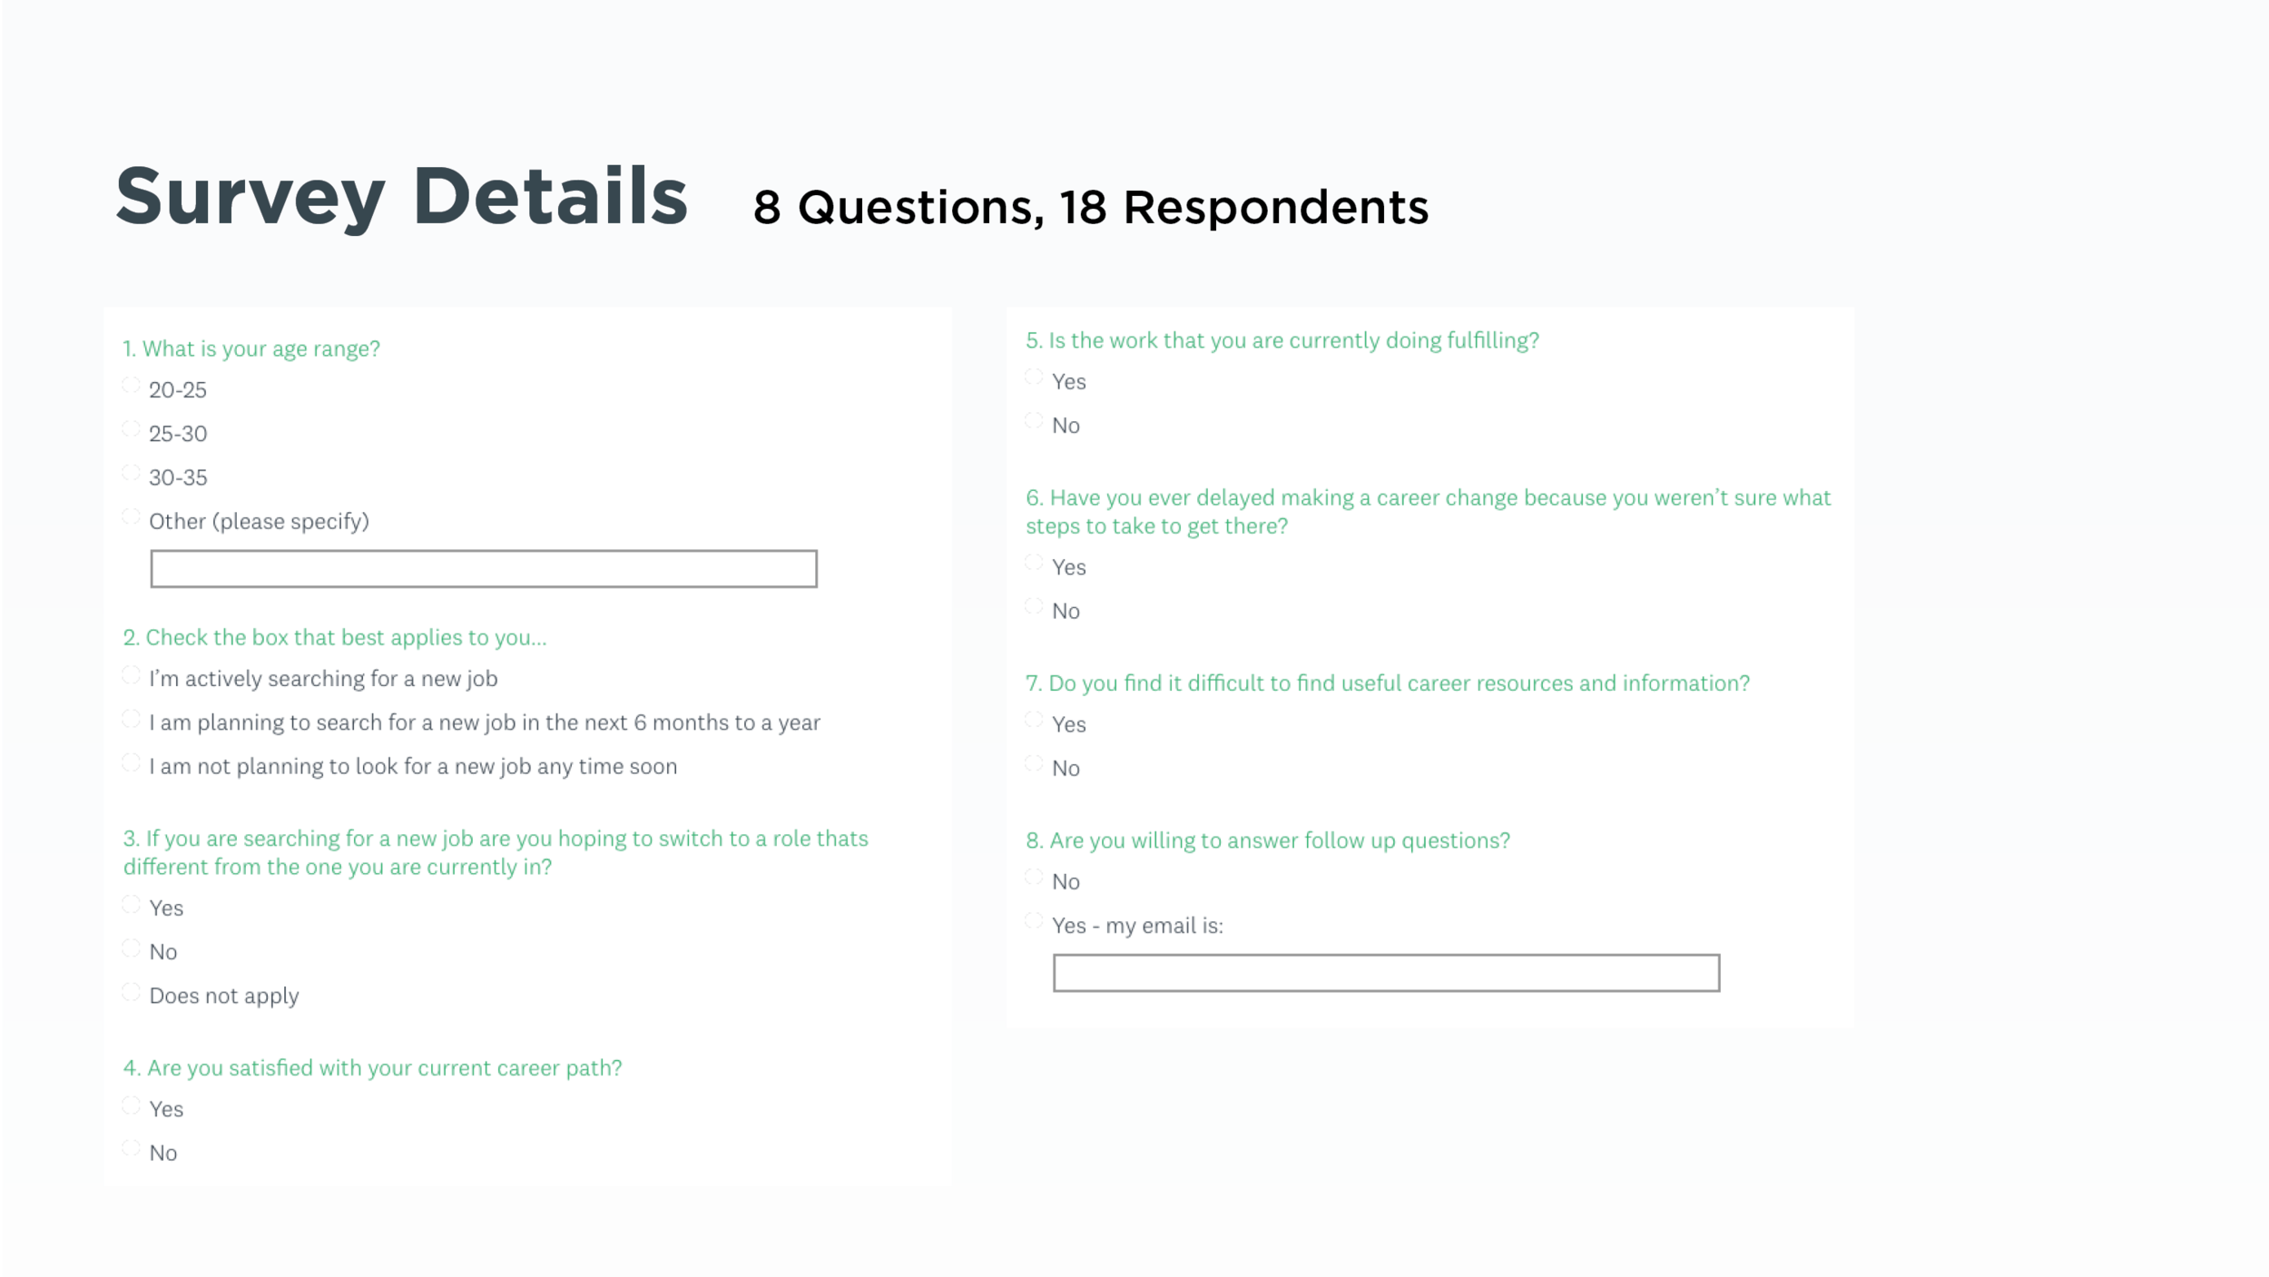Select No for follow up questions
Image resolution: width=2269 pixels, height=1277 pixels.
pos(1034,878)
